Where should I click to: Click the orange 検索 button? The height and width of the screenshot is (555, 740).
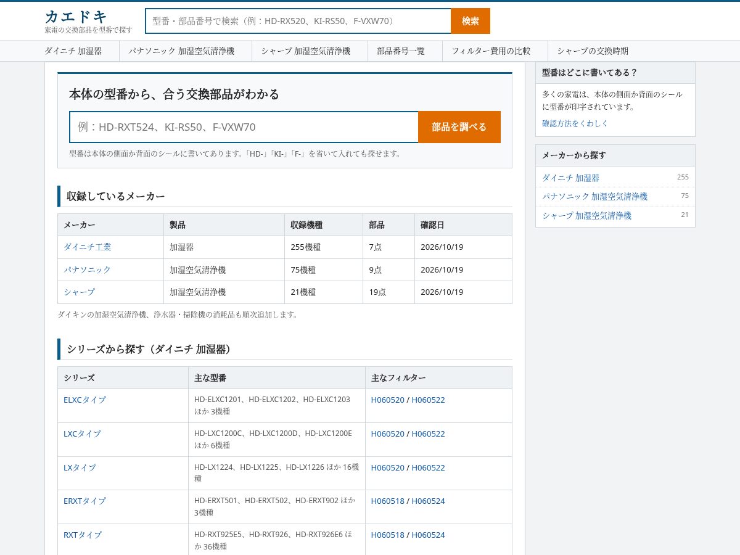(471, 21)
